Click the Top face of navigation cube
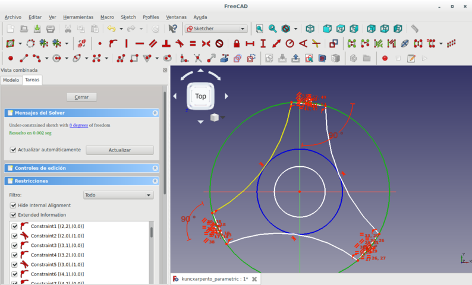472x285 pixels. (200, 96)
